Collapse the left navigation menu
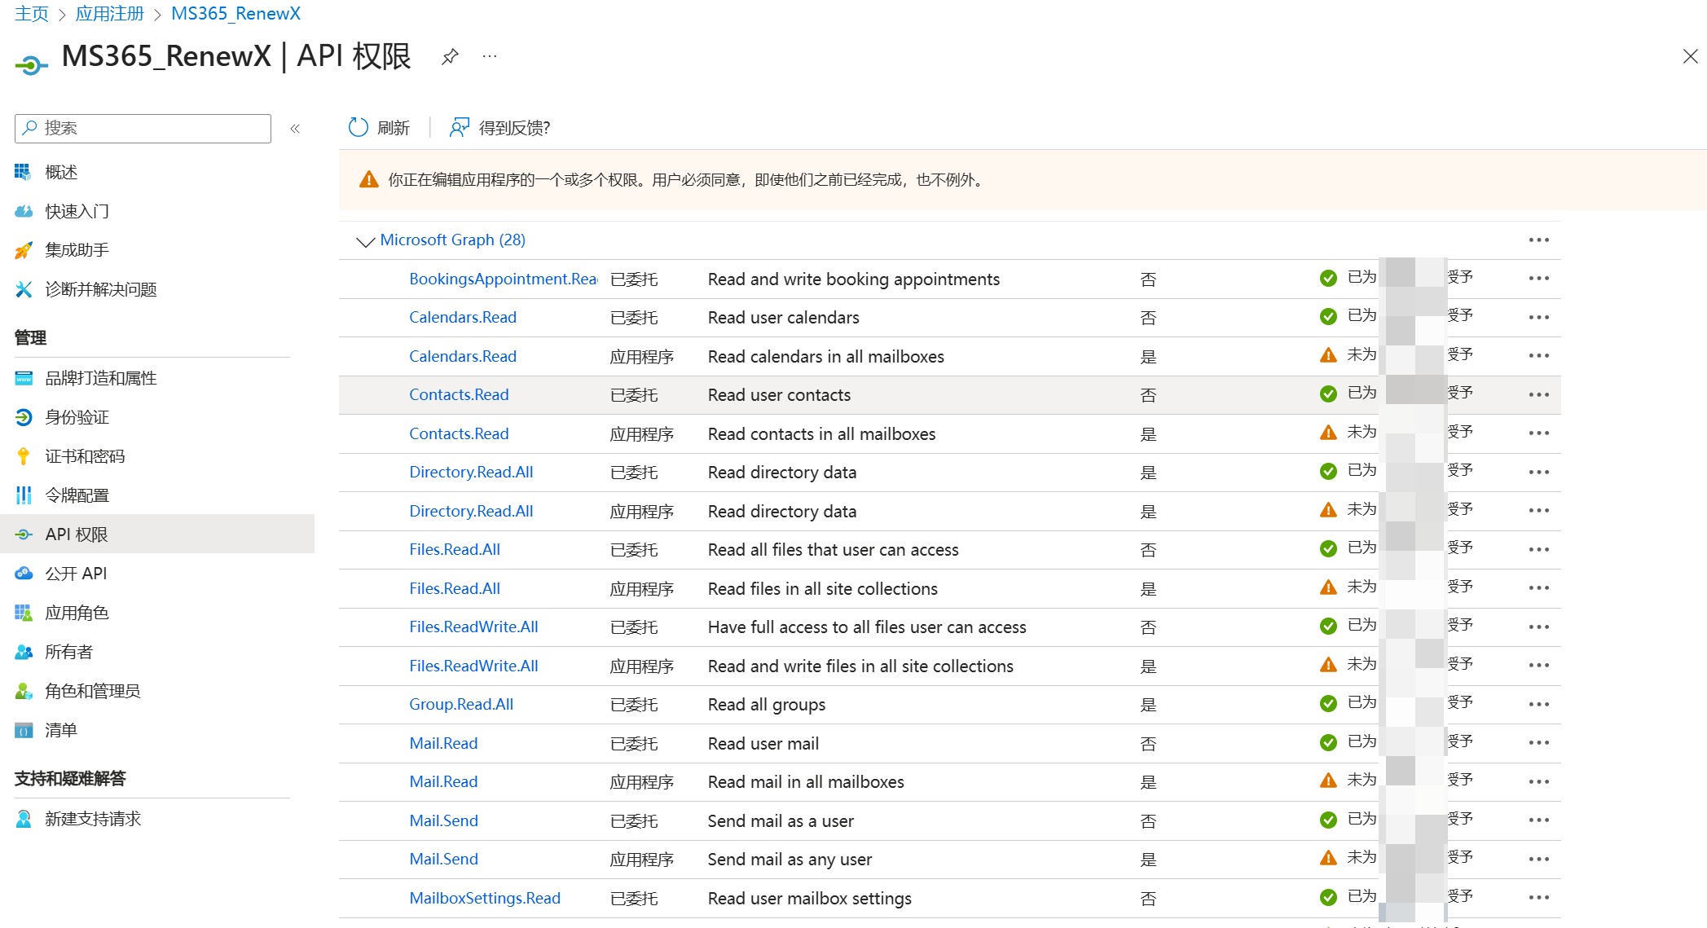 coord(295,129)
